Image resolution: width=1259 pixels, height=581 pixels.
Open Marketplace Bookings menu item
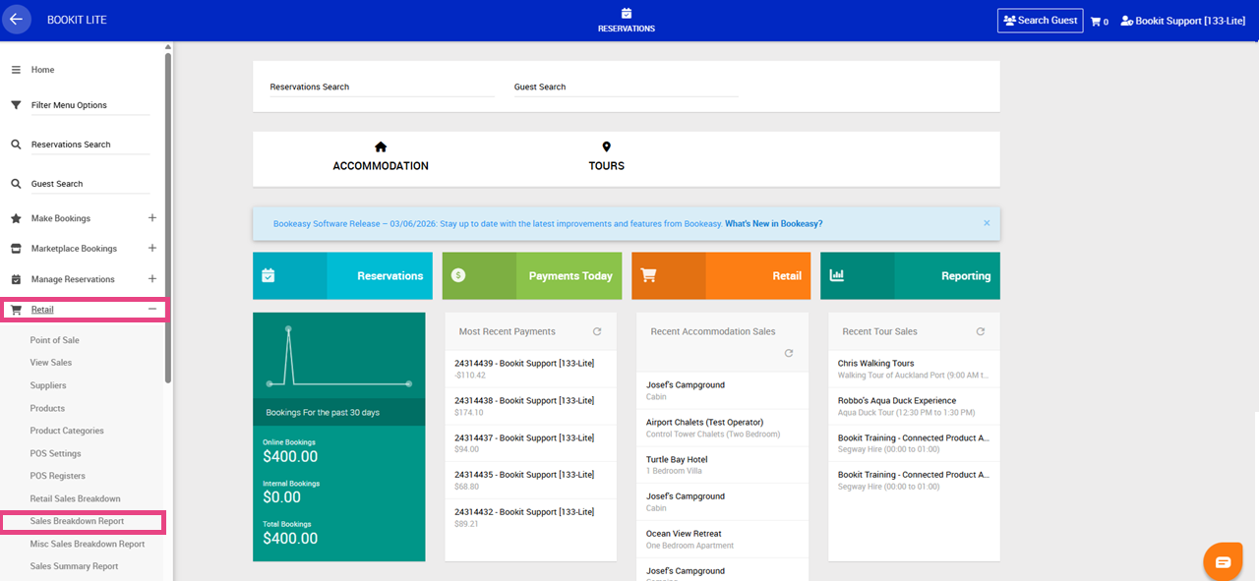click(x=74, y=249)
